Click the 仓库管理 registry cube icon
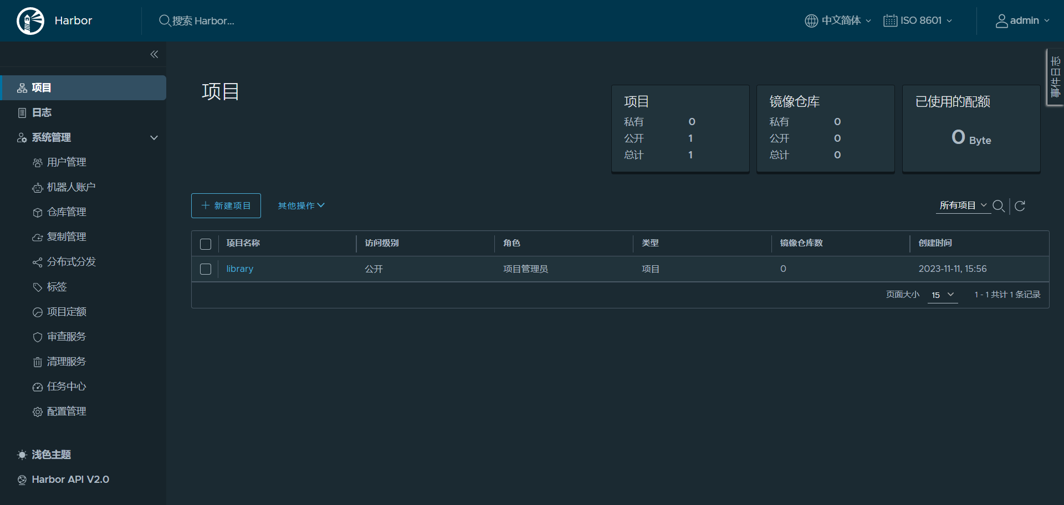Screen dimensions: 1064x505 pos(37,213)
